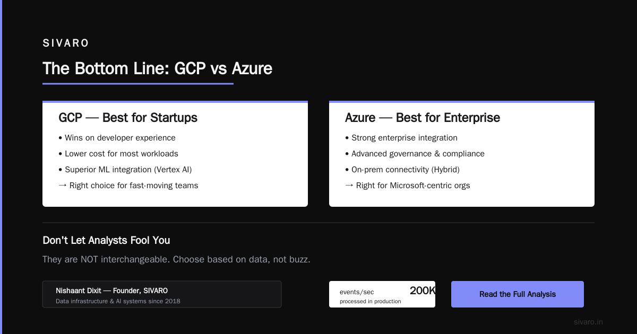Select the Lower cost for most workloads bullet
The width and height of the screenshot is (637, 334).
tap(118, 154)
